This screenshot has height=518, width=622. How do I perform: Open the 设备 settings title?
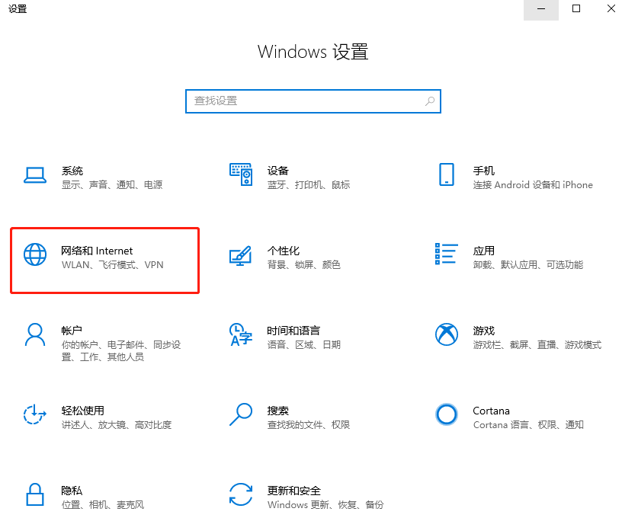pyautogui.click(x=277, y=171)
